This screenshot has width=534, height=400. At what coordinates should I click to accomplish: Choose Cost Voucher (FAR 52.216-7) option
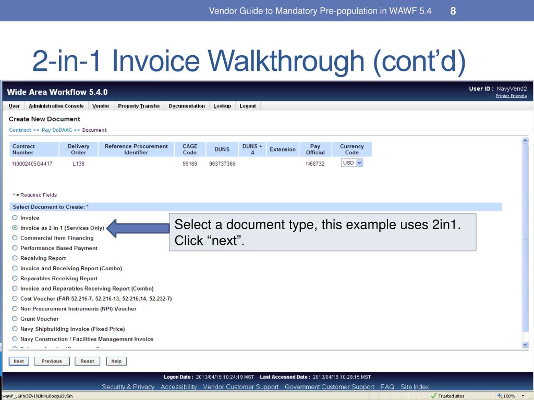15,298
